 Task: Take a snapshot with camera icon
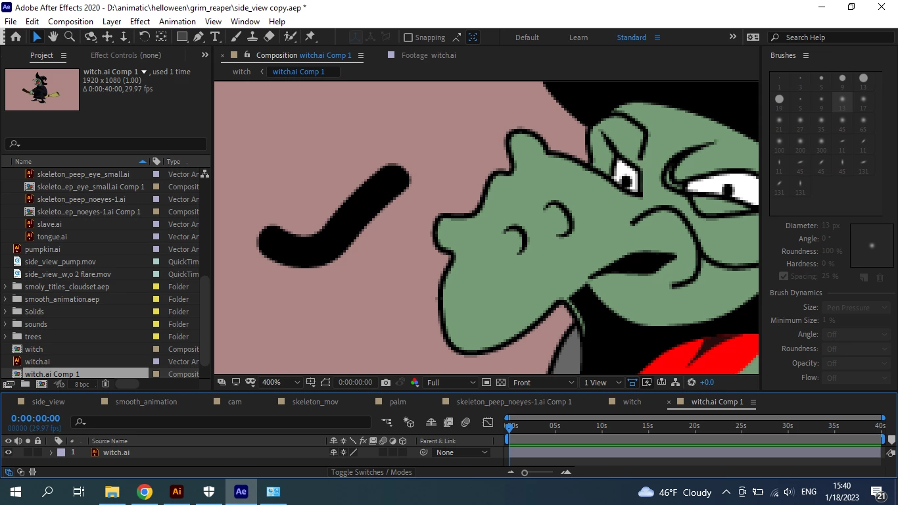(x=386, y=382)
